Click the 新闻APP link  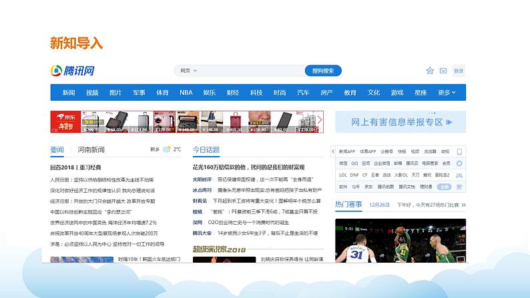pyautogui.click(x=347, y=151)
